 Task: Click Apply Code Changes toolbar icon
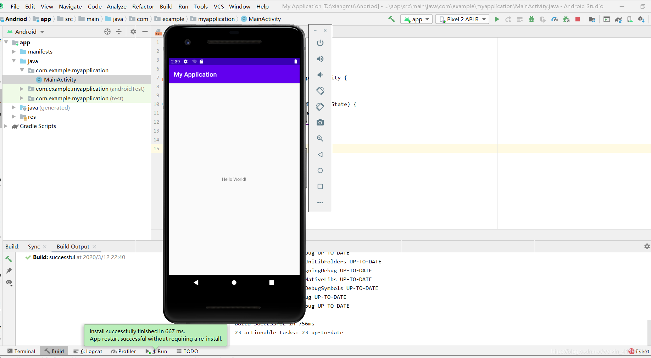tap(520, 19)
